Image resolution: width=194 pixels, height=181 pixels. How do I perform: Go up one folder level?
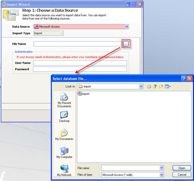pyautogui.click(x=155, y=86)
